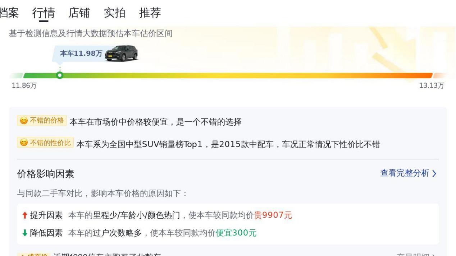Click the red up arrow beside 提升因素
This screenshot has height=256, width=456.
[24, 215]
